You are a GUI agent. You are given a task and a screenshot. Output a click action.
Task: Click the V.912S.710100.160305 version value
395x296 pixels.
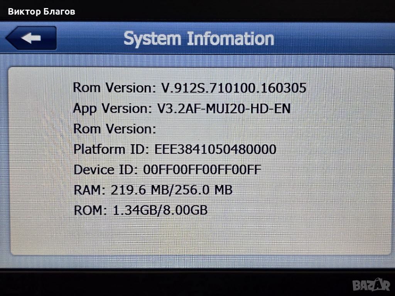pos(233,88)
